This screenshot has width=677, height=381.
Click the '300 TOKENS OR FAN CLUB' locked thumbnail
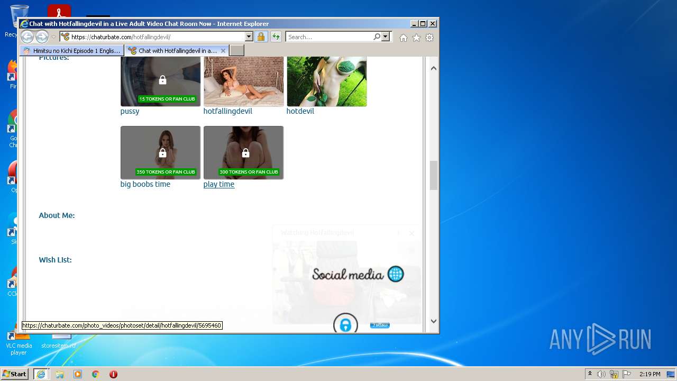click(x=243, y=152)
